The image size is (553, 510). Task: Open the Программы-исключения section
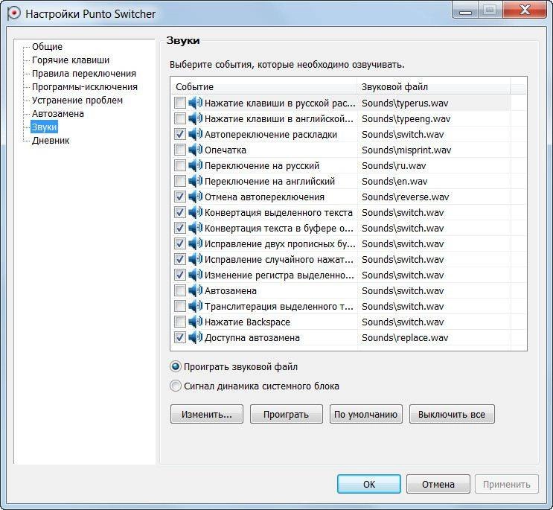click(85, 87)
